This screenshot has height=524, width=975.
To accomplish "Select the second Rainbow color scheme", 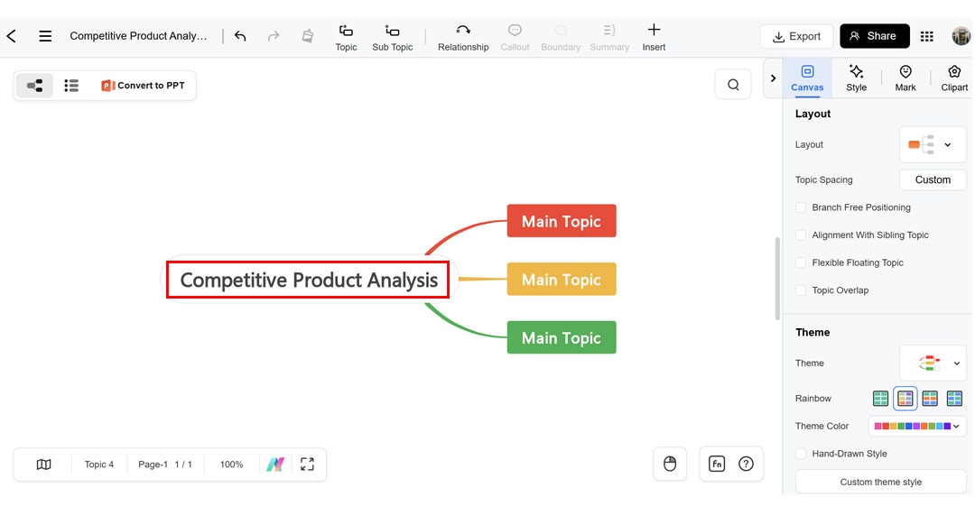I will [x=905, y=398].
